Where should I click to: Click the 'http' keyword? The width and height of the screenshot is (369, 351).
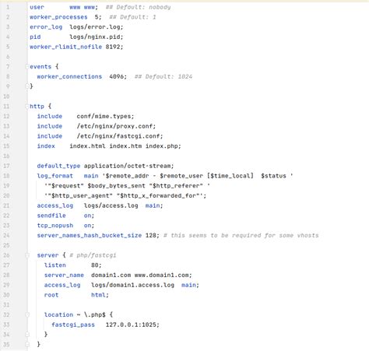[37, 107]
